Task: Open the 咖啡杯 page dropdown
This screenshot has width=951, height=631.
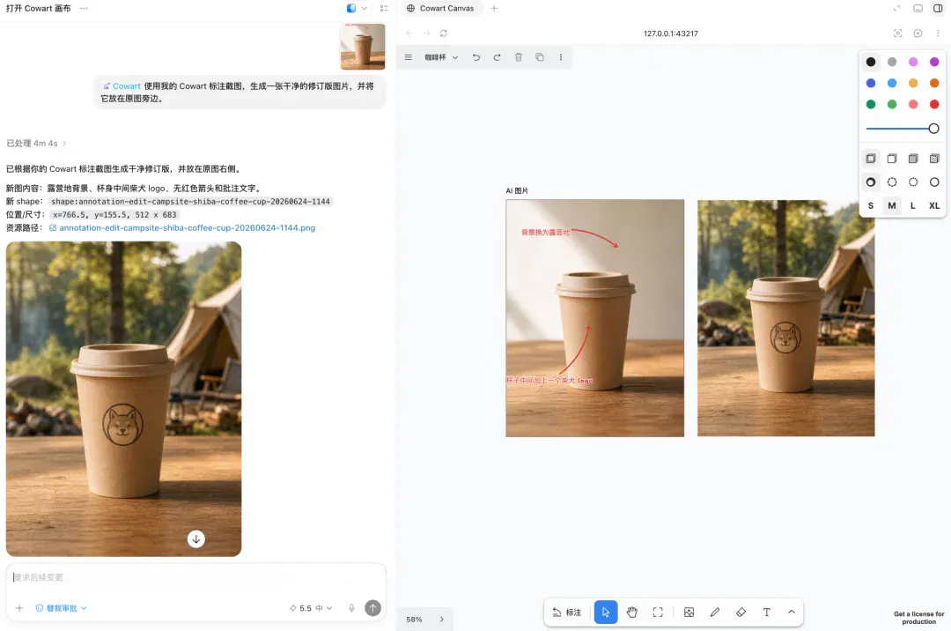Action: click(x=441, y=57)
